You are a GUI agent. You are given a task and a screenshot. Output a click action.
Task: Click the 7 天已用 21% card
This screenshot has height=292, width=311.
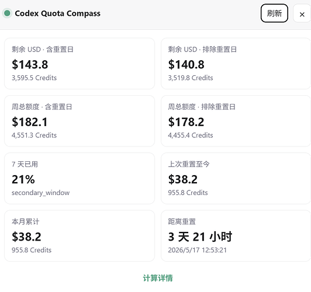(80, 178)
